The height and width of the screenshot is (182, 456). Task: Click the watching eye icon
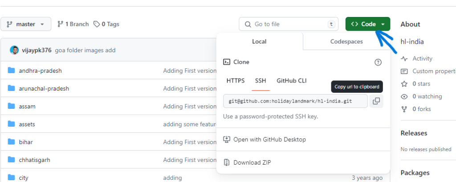(404, 96)
